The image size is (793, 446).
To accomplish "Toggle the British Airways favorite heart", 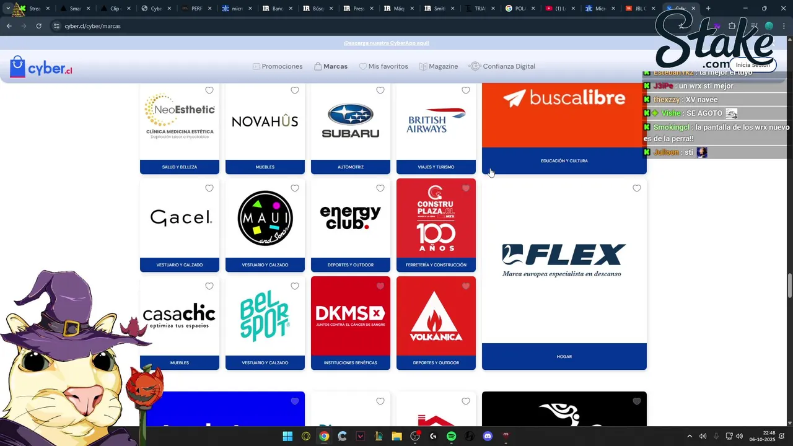I will tap(466, 90).
